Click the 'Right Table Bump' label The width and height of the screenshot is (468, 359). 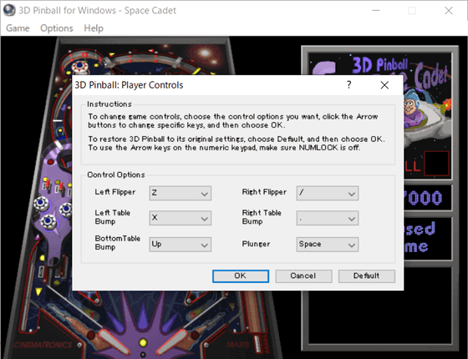coord(262,217)
